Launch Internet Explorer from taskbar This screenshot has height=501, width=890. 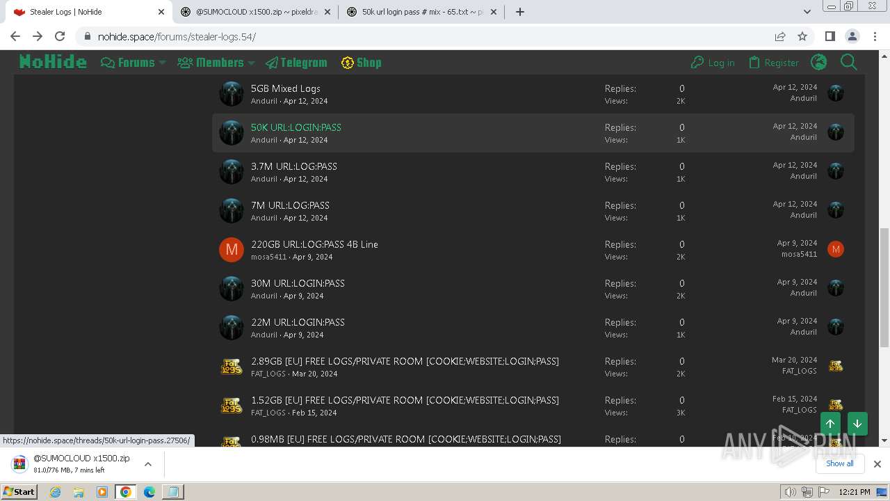[x=55, y=492]
